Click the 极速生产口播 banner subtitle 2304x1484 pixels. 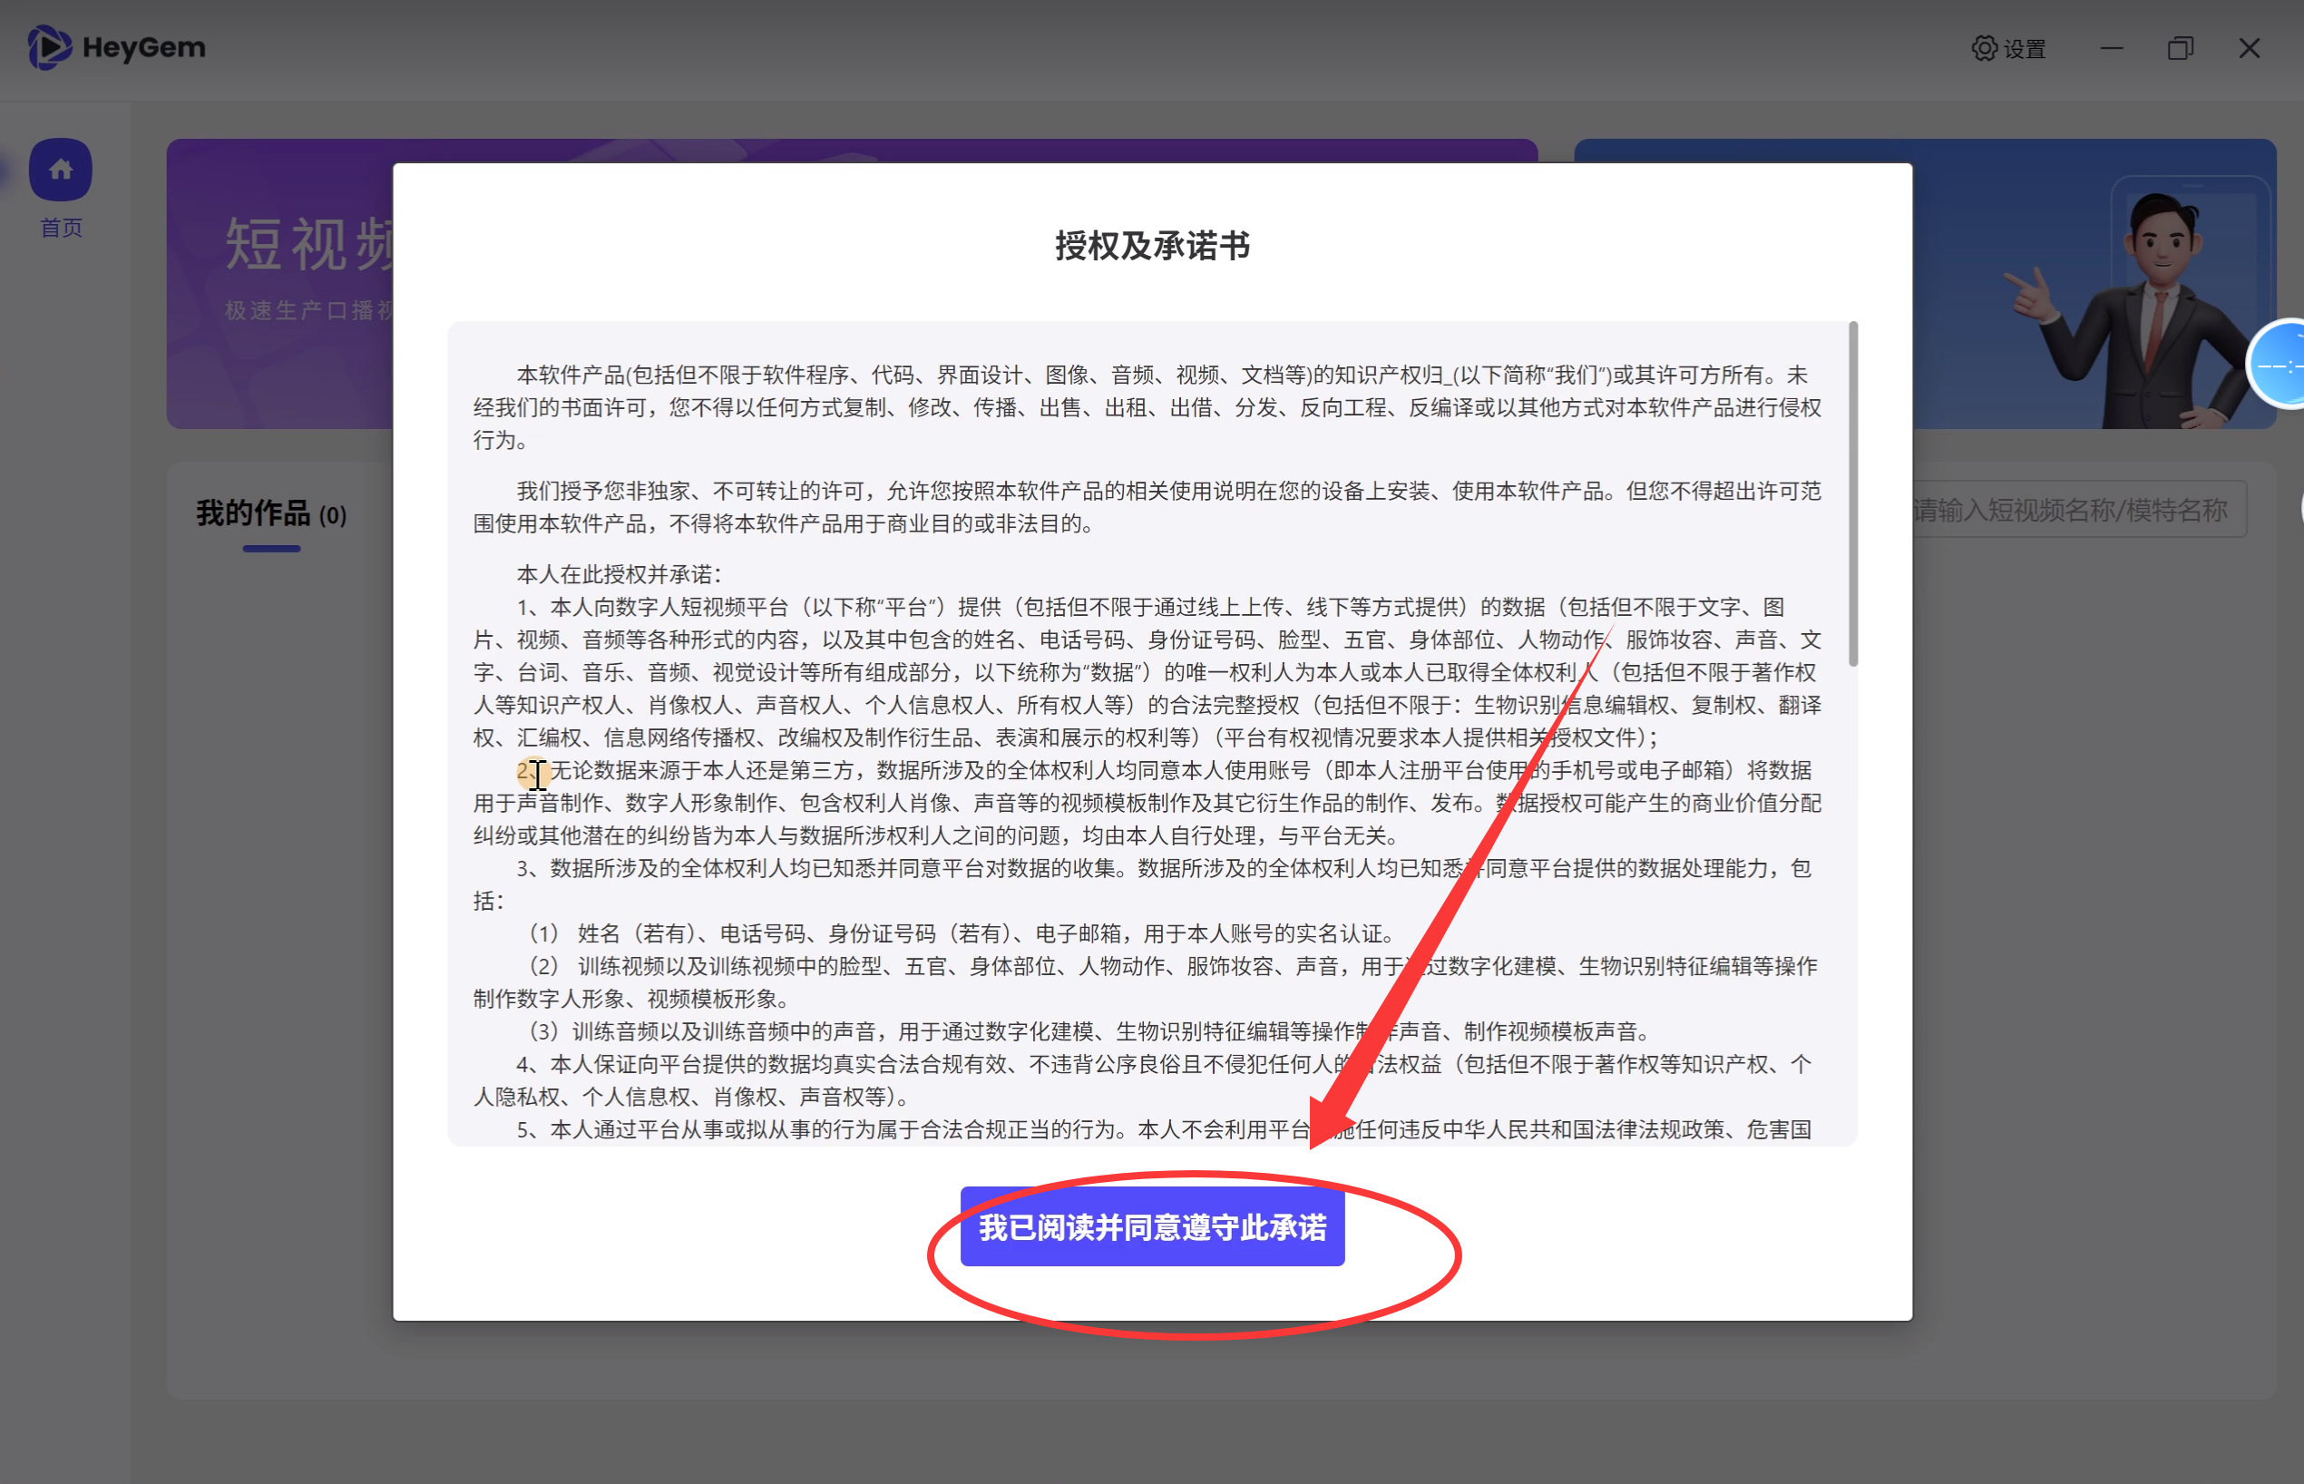coord(308,310)
